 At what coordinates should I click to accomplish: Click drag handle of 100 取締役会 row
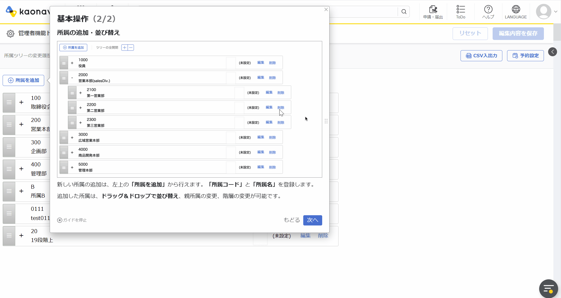(9, 102)
